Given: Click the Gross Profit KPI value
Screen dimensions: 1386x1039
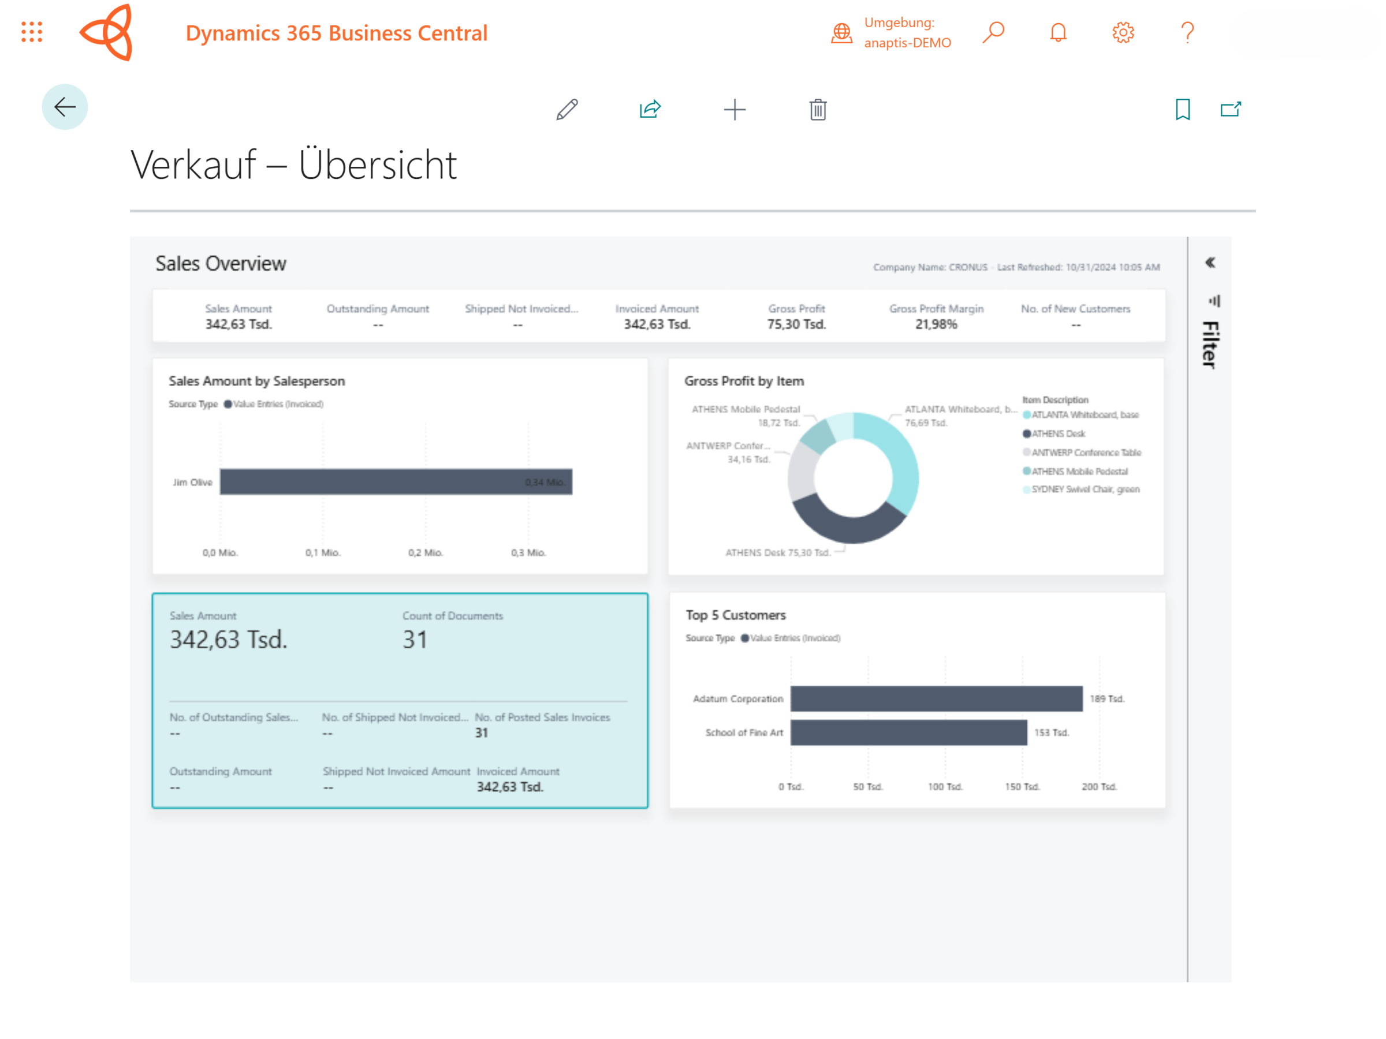Looking at the screenshot, I should pyautogui.click(x=796, y=324).
